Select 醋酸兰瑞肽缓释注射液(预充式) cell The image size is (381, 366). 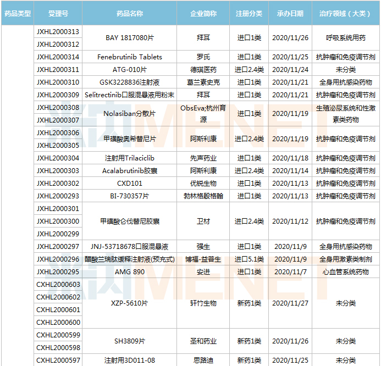129,259
